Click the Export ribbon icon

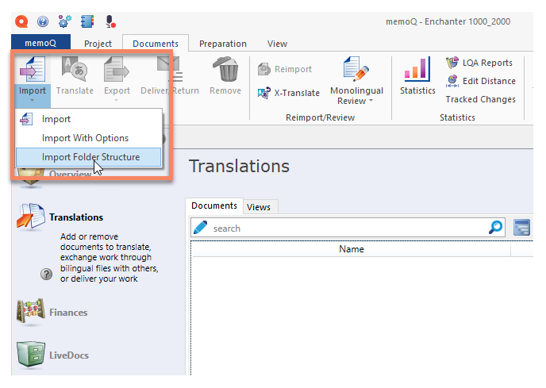[117, 69]
